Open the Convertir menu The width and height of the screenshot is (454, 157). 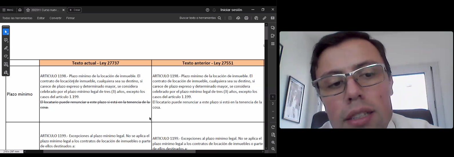(x=55, y=18)
